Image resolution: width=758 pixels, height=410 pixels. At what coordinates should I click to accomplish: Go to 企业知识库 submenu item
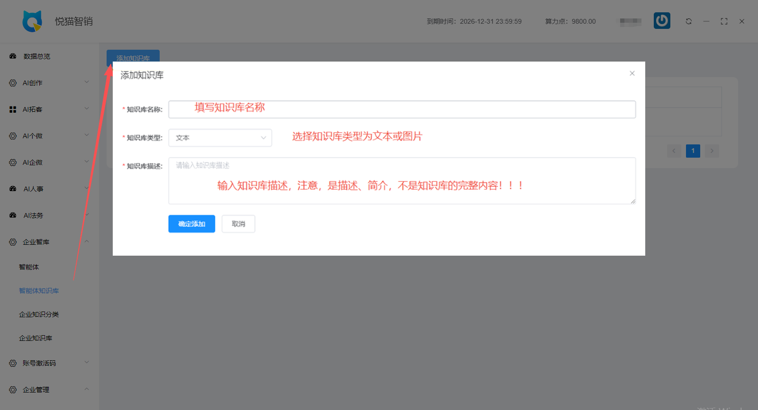point(36,338)
